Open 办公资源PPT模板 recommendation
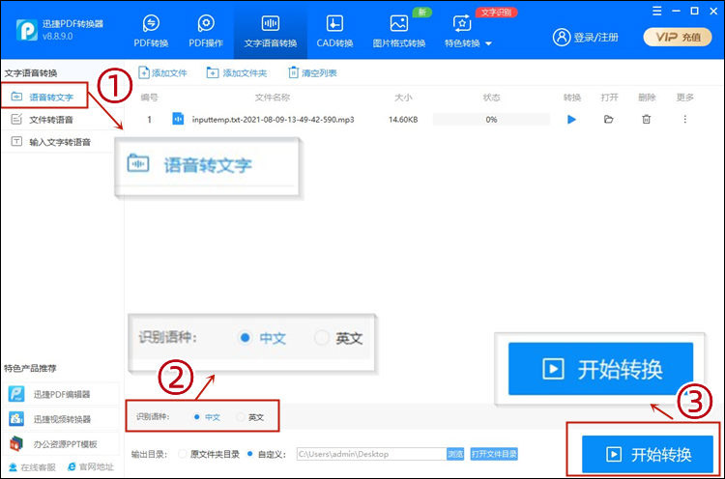Screen dimensions: 725x479 click(62, 444)
